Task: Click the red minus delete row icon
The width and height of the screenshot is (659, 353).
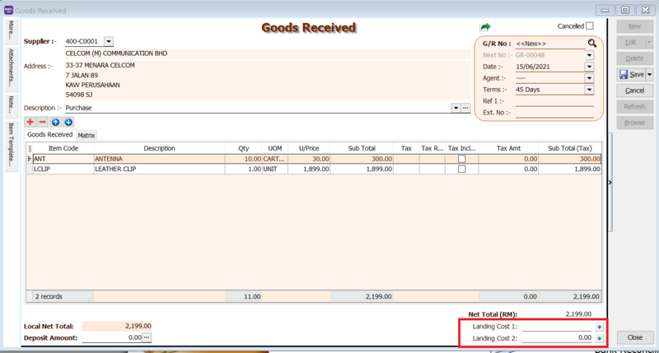Action: [42, 122]
